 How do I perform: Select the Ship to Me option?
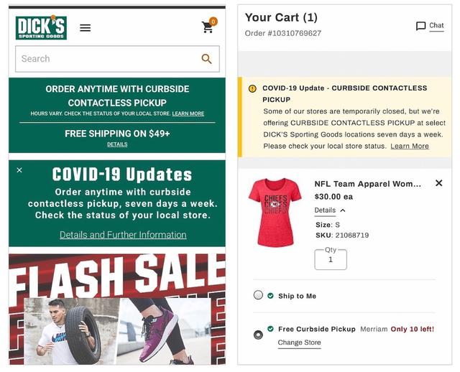[x=258, y=295]
